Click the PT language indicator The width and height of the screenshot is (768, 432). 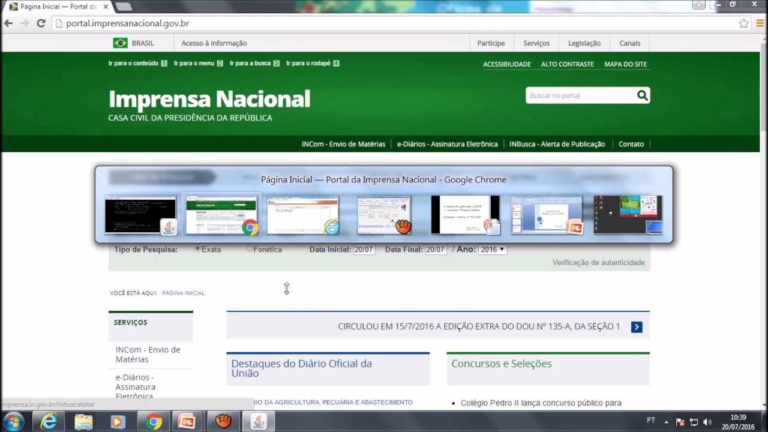(650, 421)
